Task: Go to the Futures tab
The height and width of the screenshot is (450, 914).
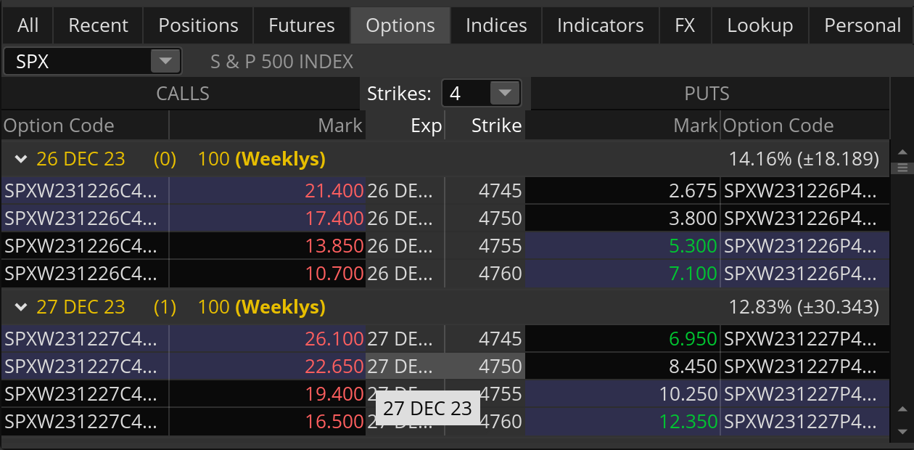Action: tap(302, 25)
